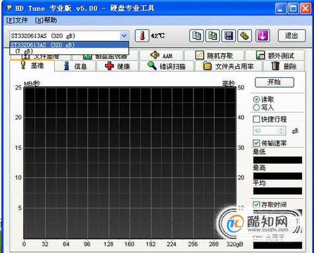The image size is (314, 253).
Task: Toggle the 存取时间 checkbox
Action: click(x=256, y=205)
